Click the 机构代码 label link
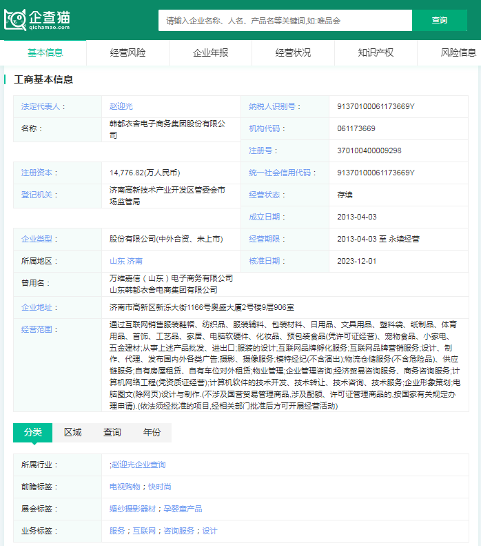This screenshot has width=481, height=546. click(x=265, y=128)
